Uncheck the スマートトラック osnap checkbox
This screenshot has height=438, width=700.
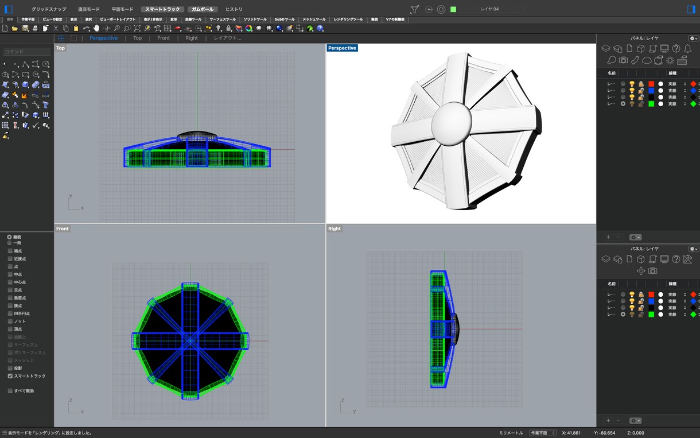pyautogui.click(x=10, y=376)
